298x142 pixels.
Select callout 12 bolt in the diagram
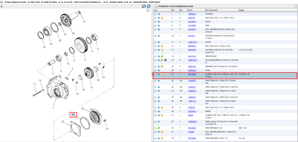click(34, 84)
